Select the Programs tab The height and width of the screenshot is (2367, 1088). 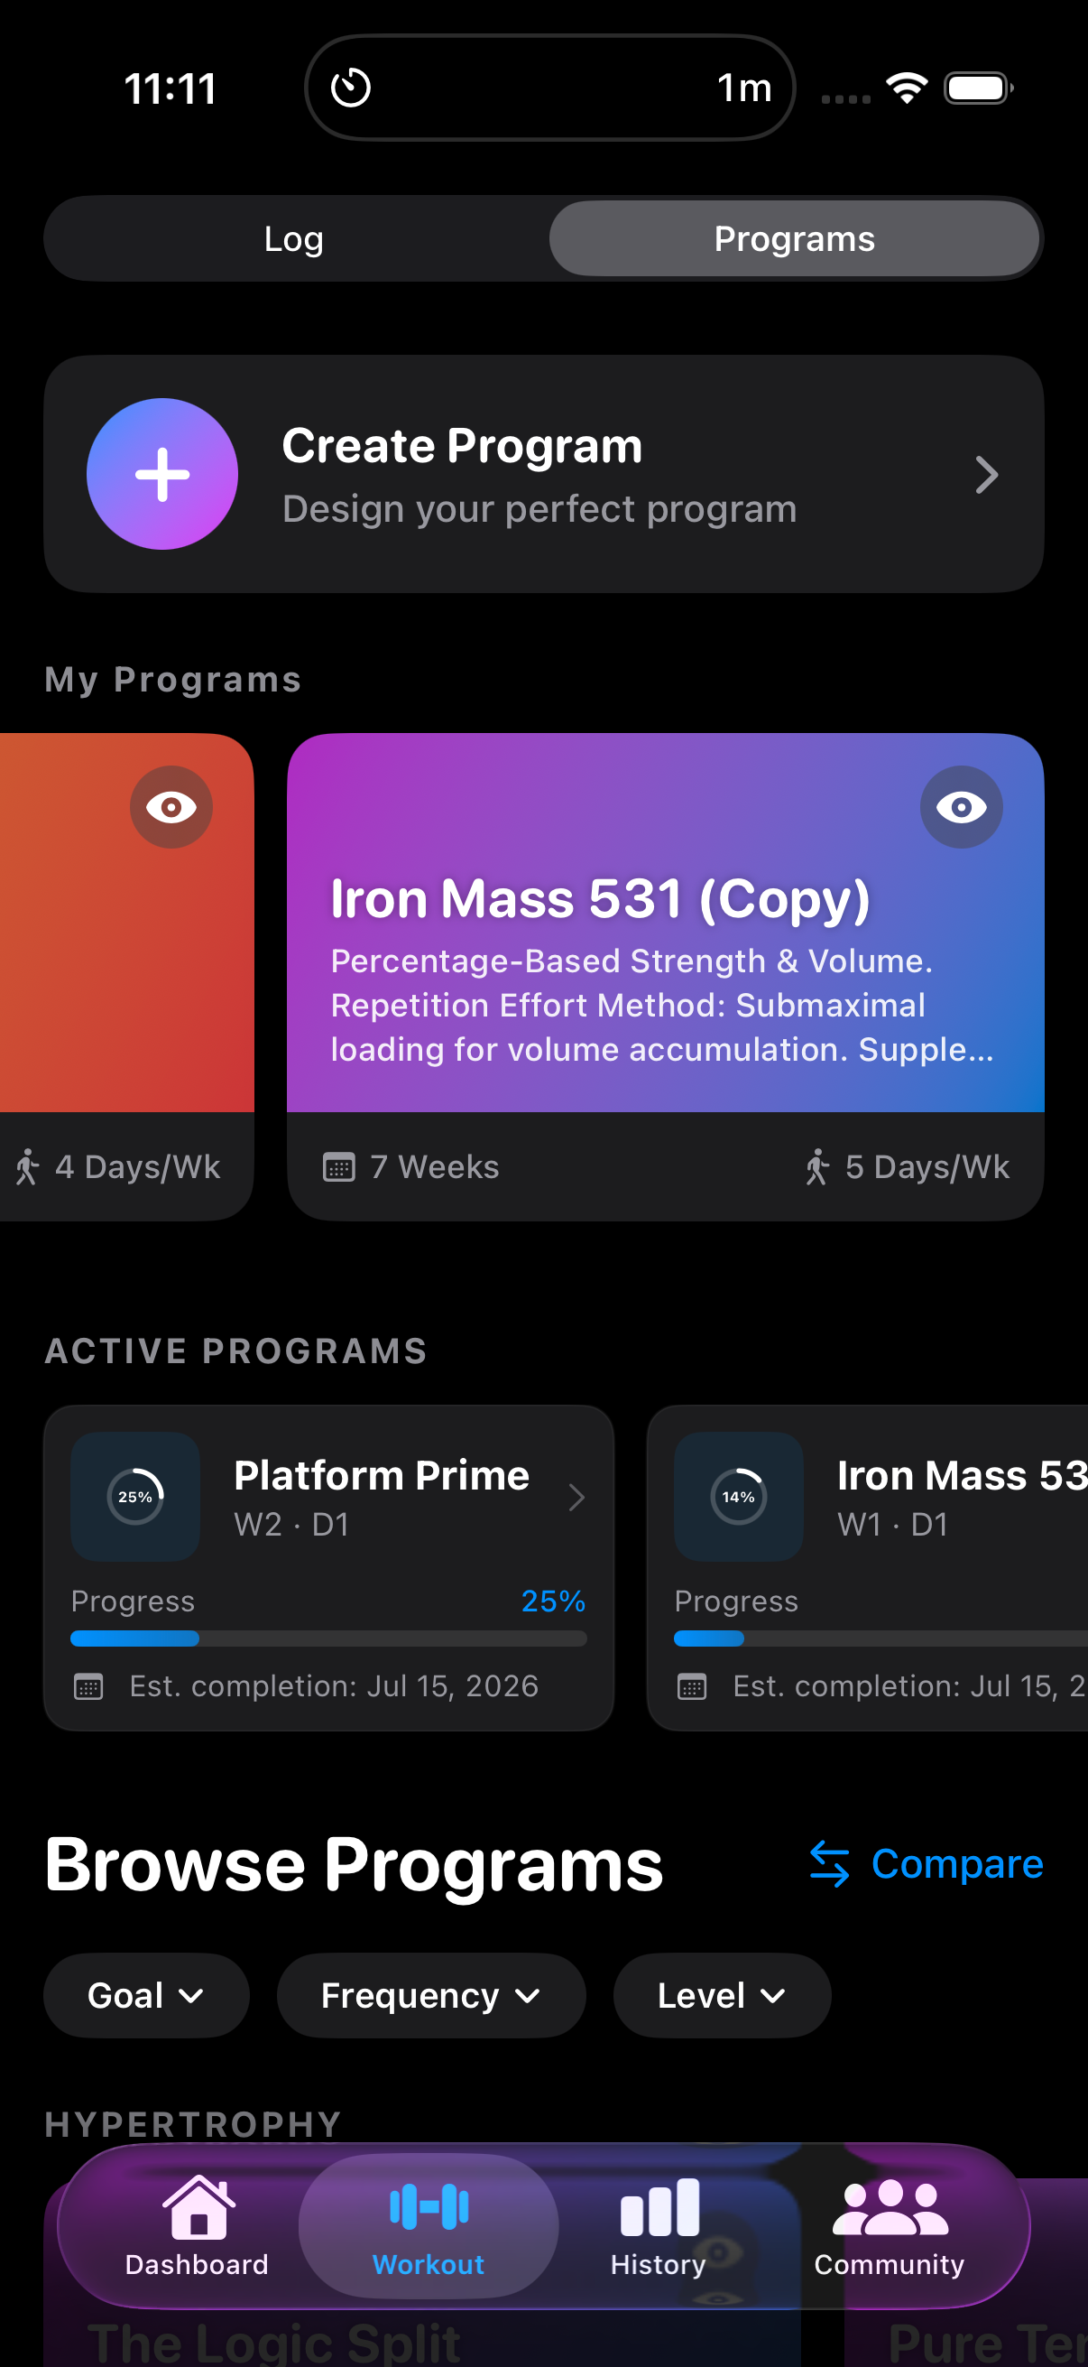[x=794, y=239]
